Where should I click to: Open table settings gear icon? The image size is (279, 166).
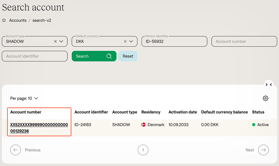[x=265, y=98]
